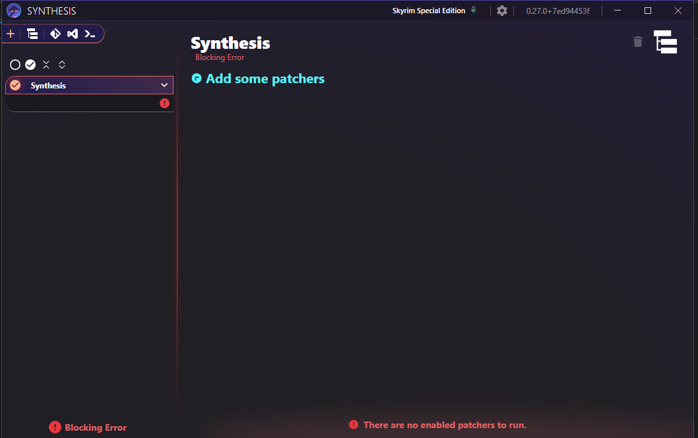This screenshot has height=438, width=698.
Task: Enable all patchers with the filled check icon
Action: pyautogui.click(x=30, y=65)
